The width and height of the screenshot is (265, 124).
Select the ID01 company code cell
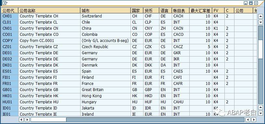(x=10, y=108)
